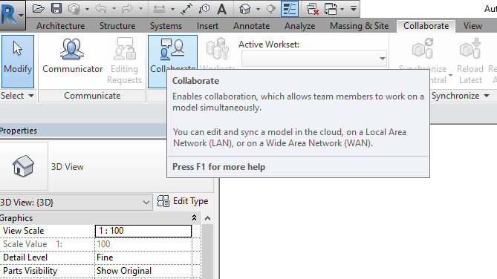Screen dimensions: 497x279
Task: Click the Worksets icon
Action: pyautogui.click(x=218, y=50)
